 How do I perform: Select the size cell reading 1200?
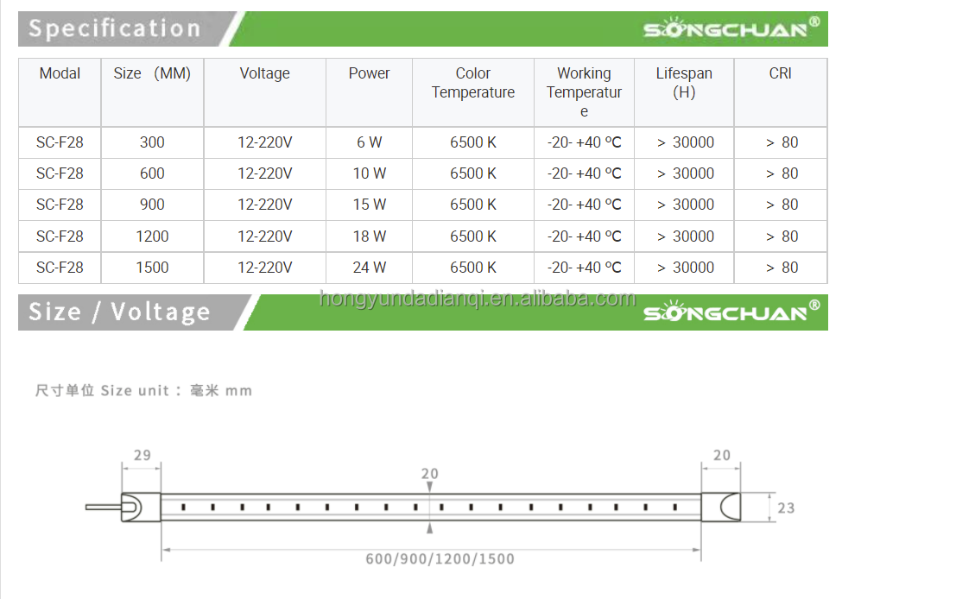point(152,236)
